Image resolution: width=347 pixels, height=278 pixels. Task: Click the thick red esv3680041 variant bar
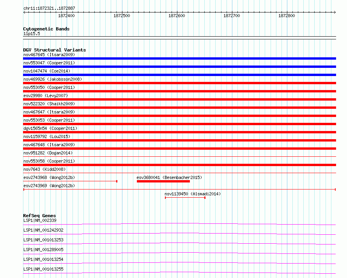163,181
